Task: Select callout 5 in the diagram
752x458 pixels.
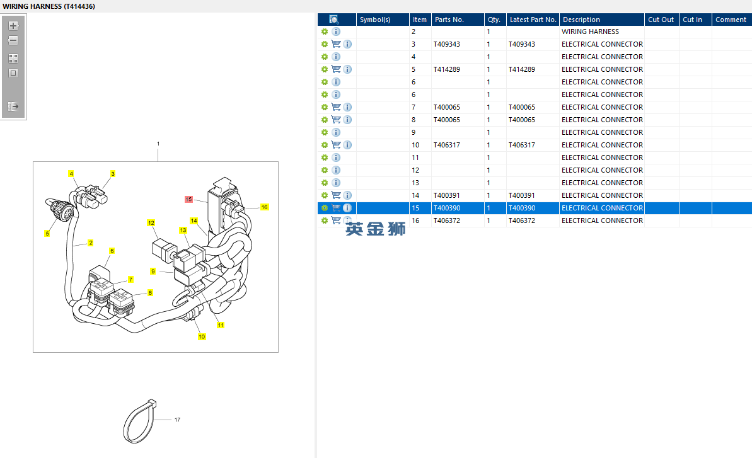Action: click(x=47, y=234)
